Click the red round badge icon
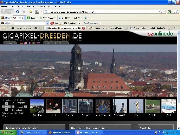180x135 pixels. [x=52, y=23]
